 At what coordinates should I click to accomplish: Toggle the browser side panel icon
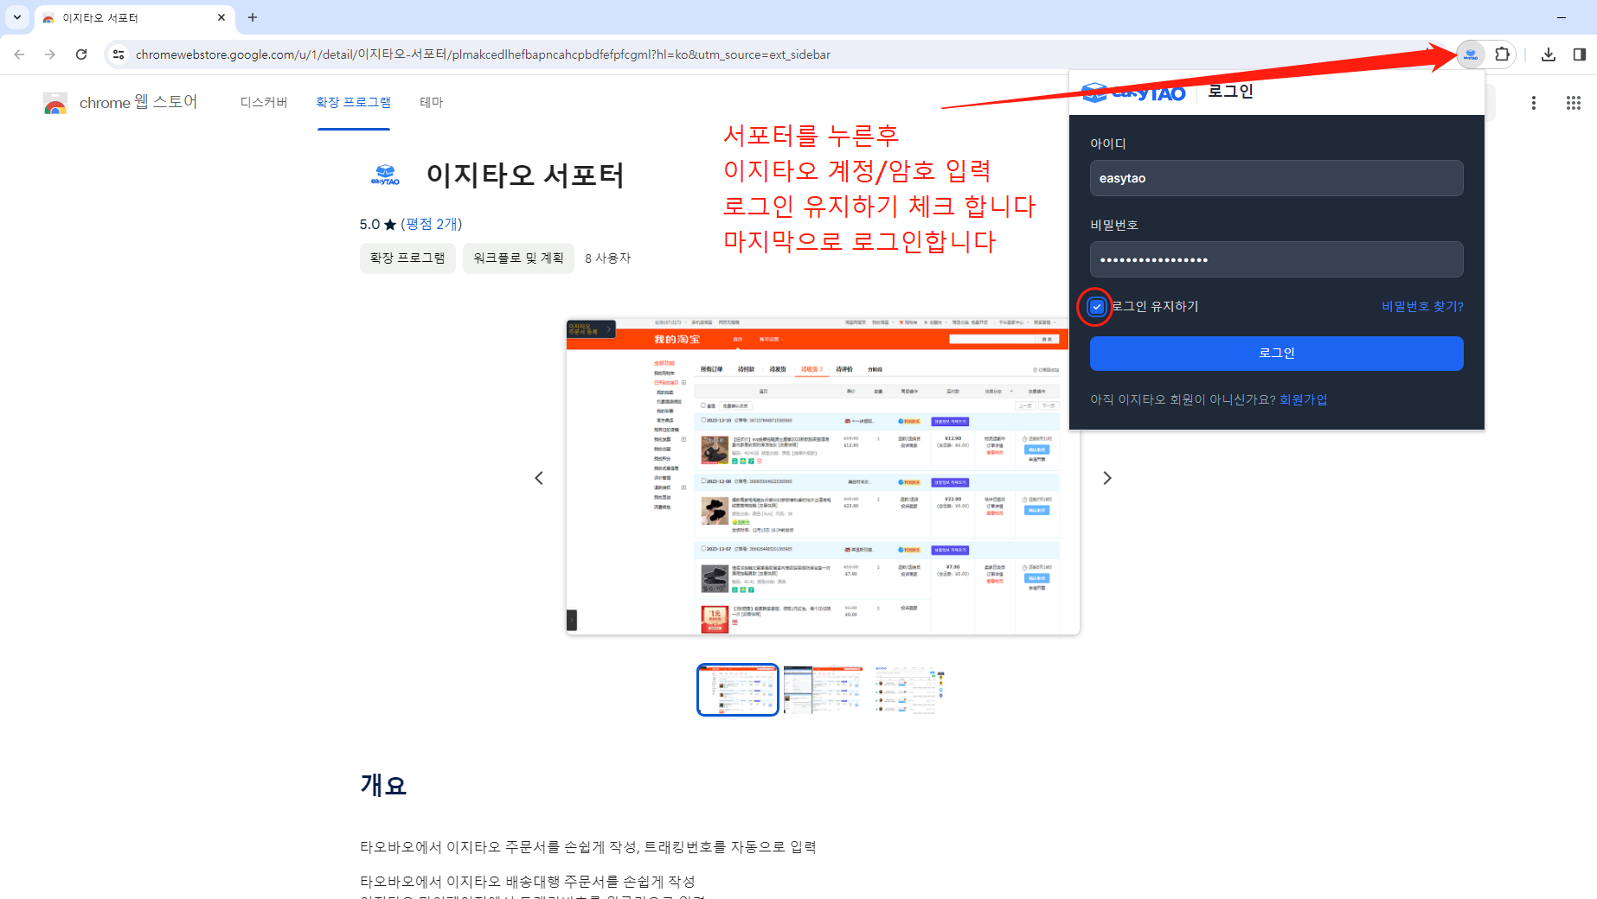1579,54
